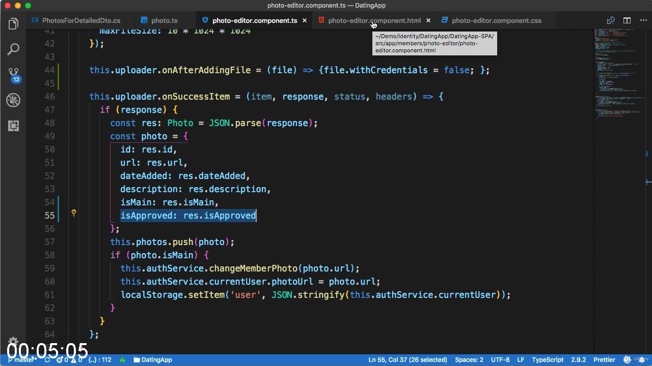
Task: Click 'withCredentials' on line 44
Action: pyautogui.click(x=389, y=70)
